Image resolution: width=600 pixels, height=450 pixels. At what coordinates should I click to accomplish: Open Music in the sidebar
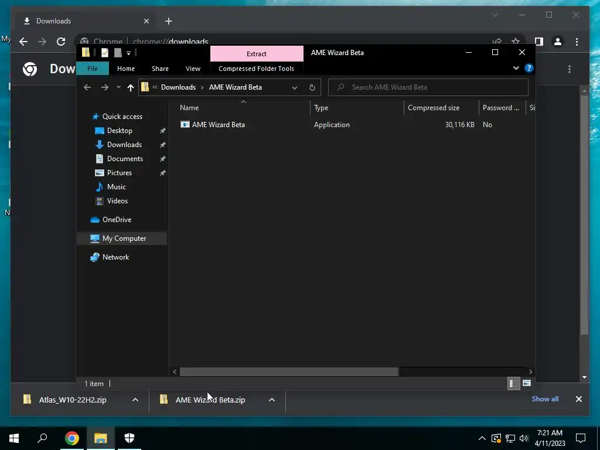click(x=117, y=187)
